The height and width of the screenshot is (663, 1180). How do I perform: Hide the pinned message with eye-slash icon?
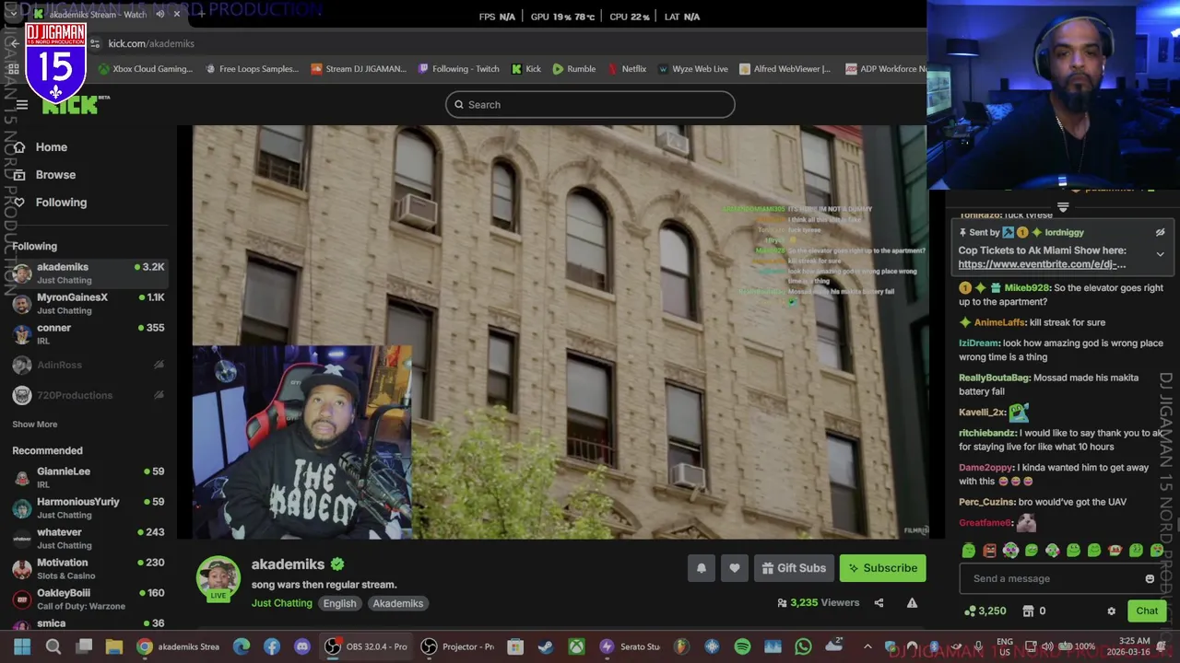pyautogui.click(x=1161, y=233)
